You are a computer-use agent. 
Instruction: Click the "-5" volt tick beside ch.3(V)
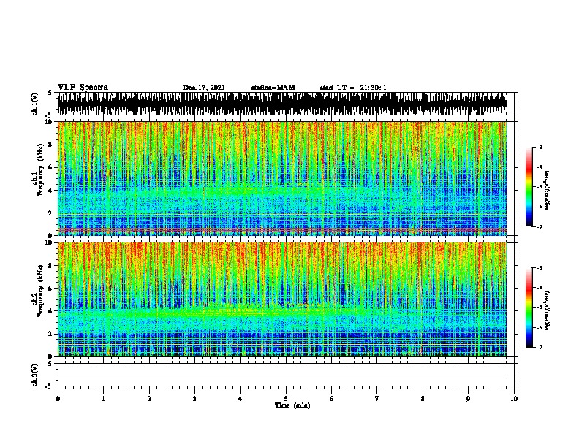48,386
